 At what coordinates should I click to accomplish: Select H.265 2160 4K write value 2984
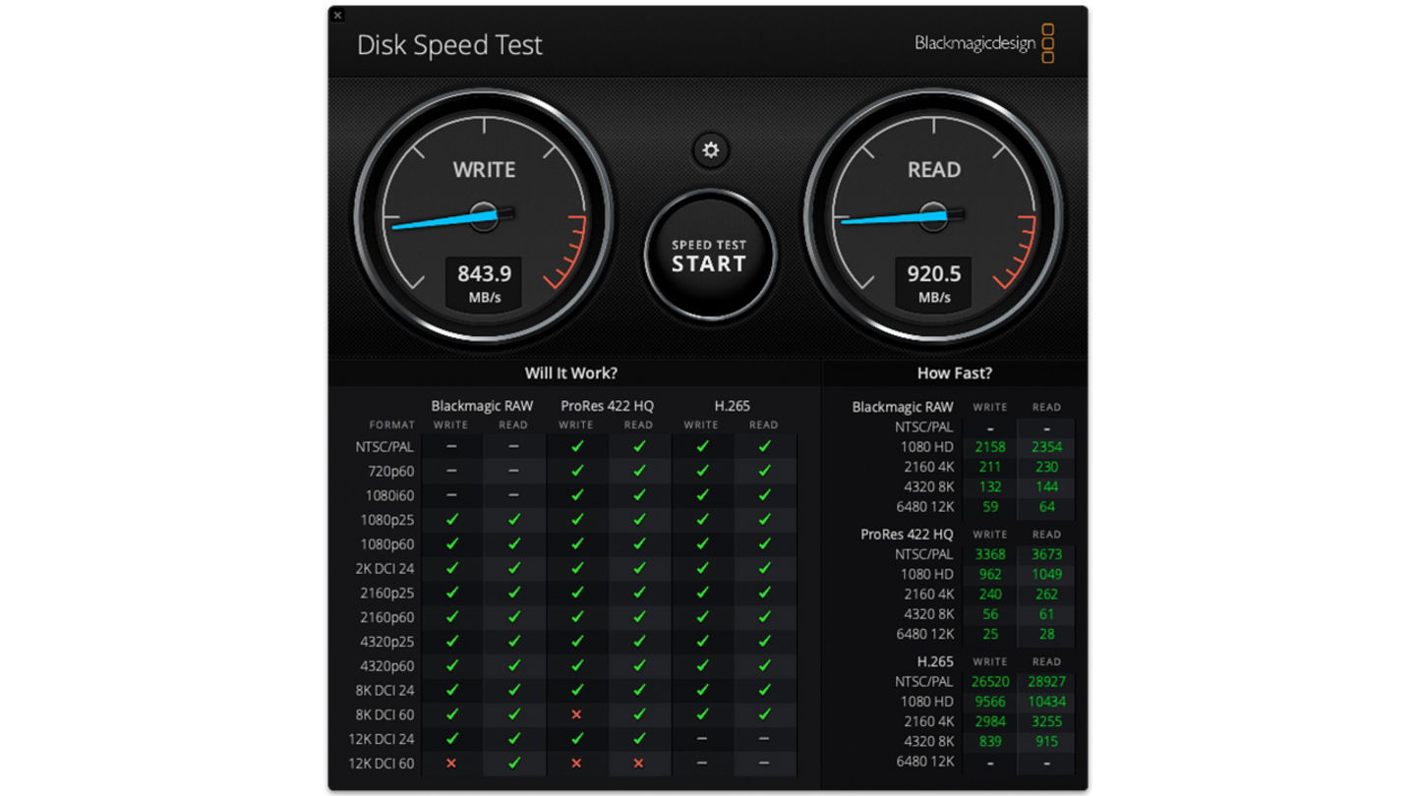[x=990, y=721]
